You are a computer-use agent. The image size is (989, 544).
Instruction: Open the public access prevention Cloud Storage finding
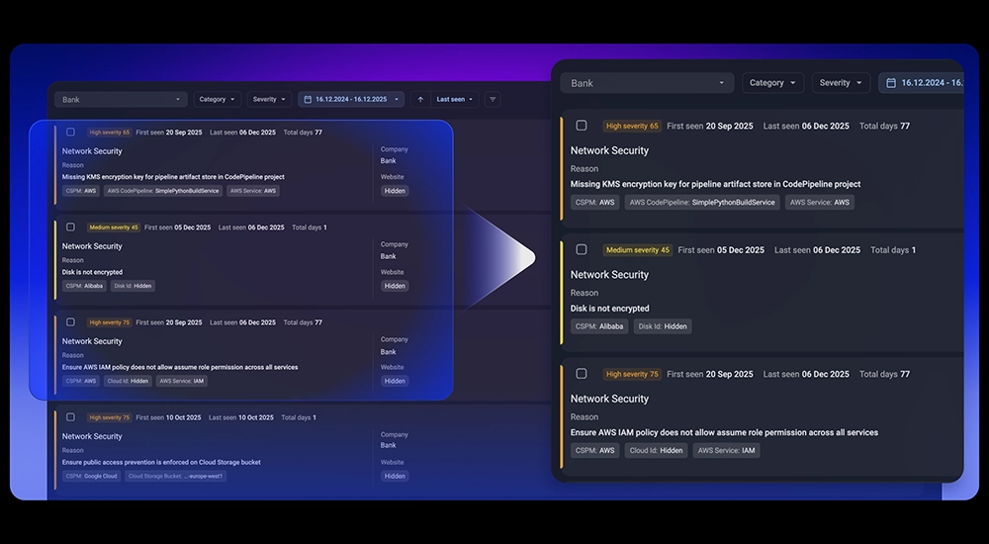tap(161, 462)
